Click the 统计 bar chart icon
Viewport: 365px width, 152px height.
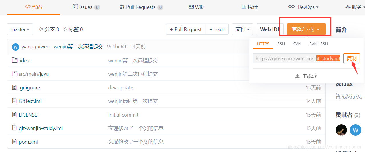[x=244, y=7]
